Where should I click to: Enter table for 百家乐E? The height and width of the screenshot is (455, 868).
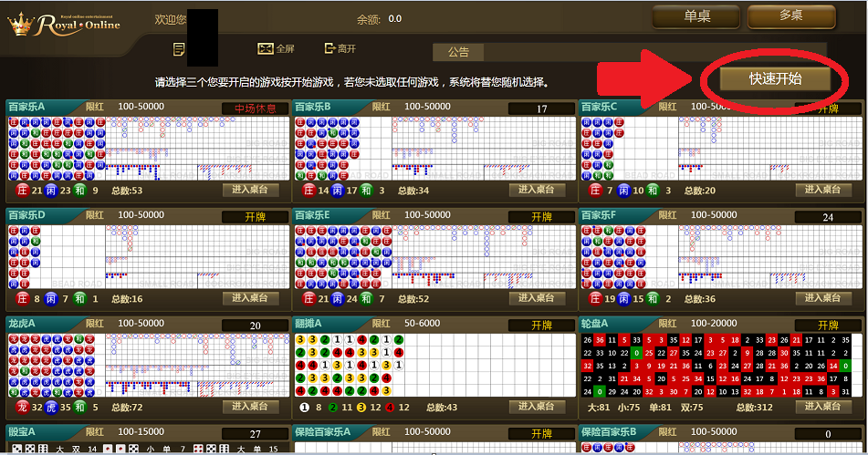click(x=538, y=298)
